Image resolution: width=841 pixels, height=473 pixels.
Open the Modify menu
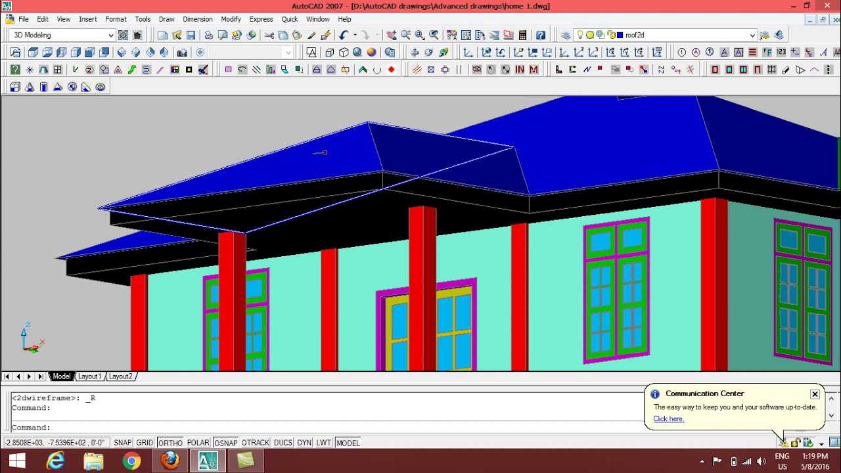(x=231, y=19)
